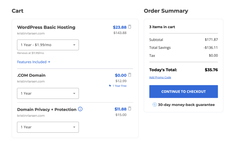Click kristinrlarsen.com under WordPress Basic Hosting
The height and width of the screenshot is (141, 235).
(31, 33)
